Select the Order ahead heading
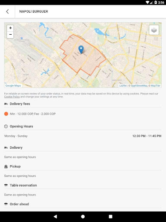Image resolution: width=166 pixels, height=222 pixels. (19, 204)
